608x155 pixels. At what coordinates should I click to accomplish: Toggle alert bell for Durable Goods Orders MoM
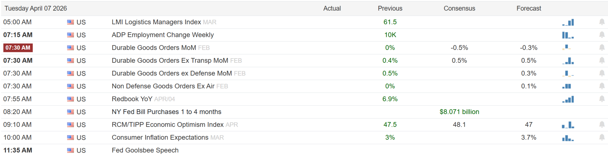click(x=602, y=48)
